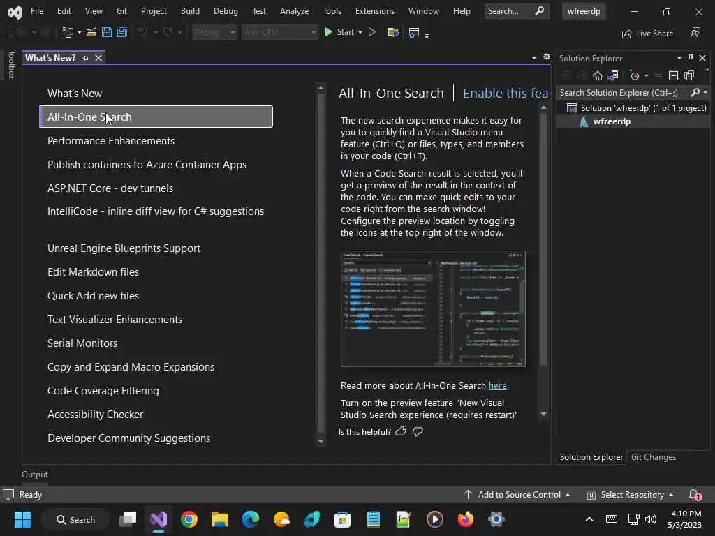Open Pending Changes Filter dropdown arrow
Viewport: 715px width, 536px height.
click(646, 75)
